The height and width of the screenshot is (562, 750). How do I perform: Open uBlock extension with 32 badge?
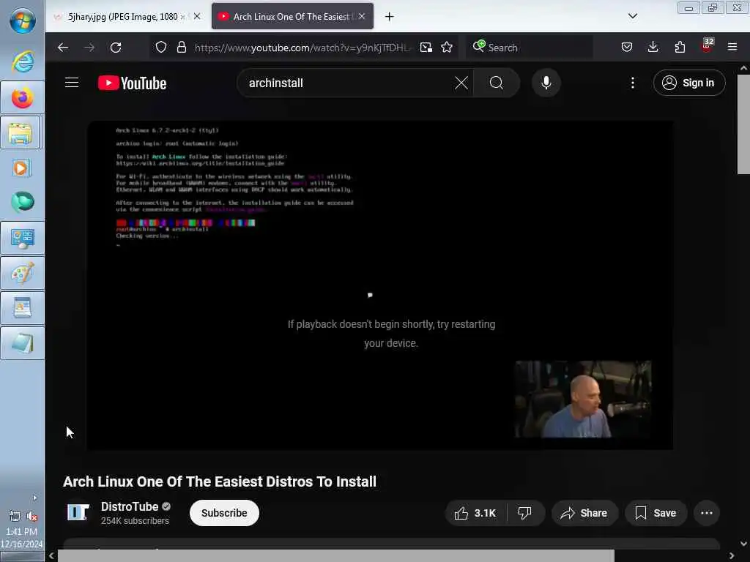tap(707, 46)
